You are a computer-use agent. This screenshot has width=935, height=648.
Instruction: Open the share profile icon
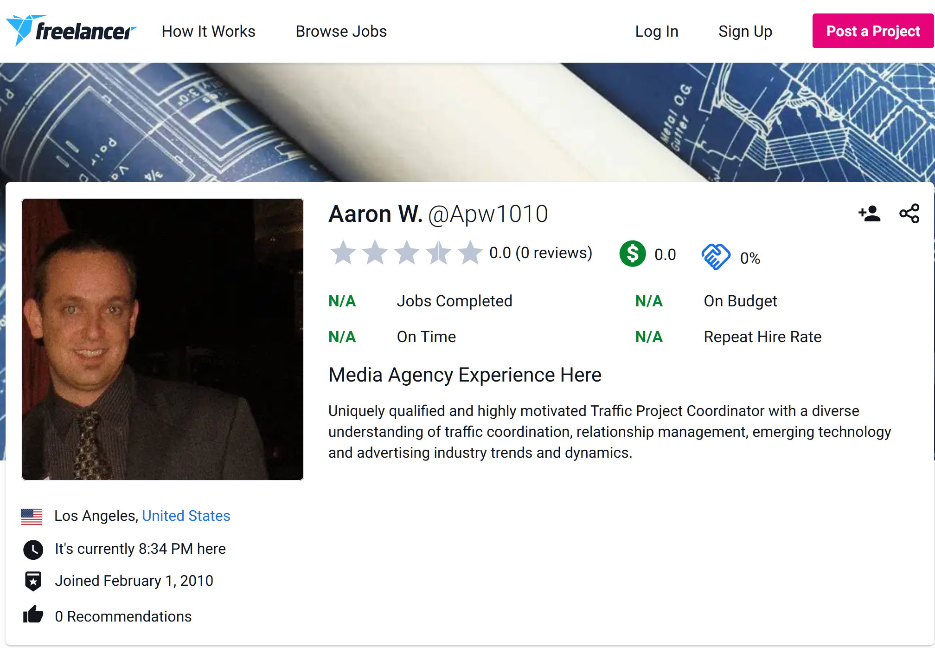pyautogui.click(x=909, y=214)
